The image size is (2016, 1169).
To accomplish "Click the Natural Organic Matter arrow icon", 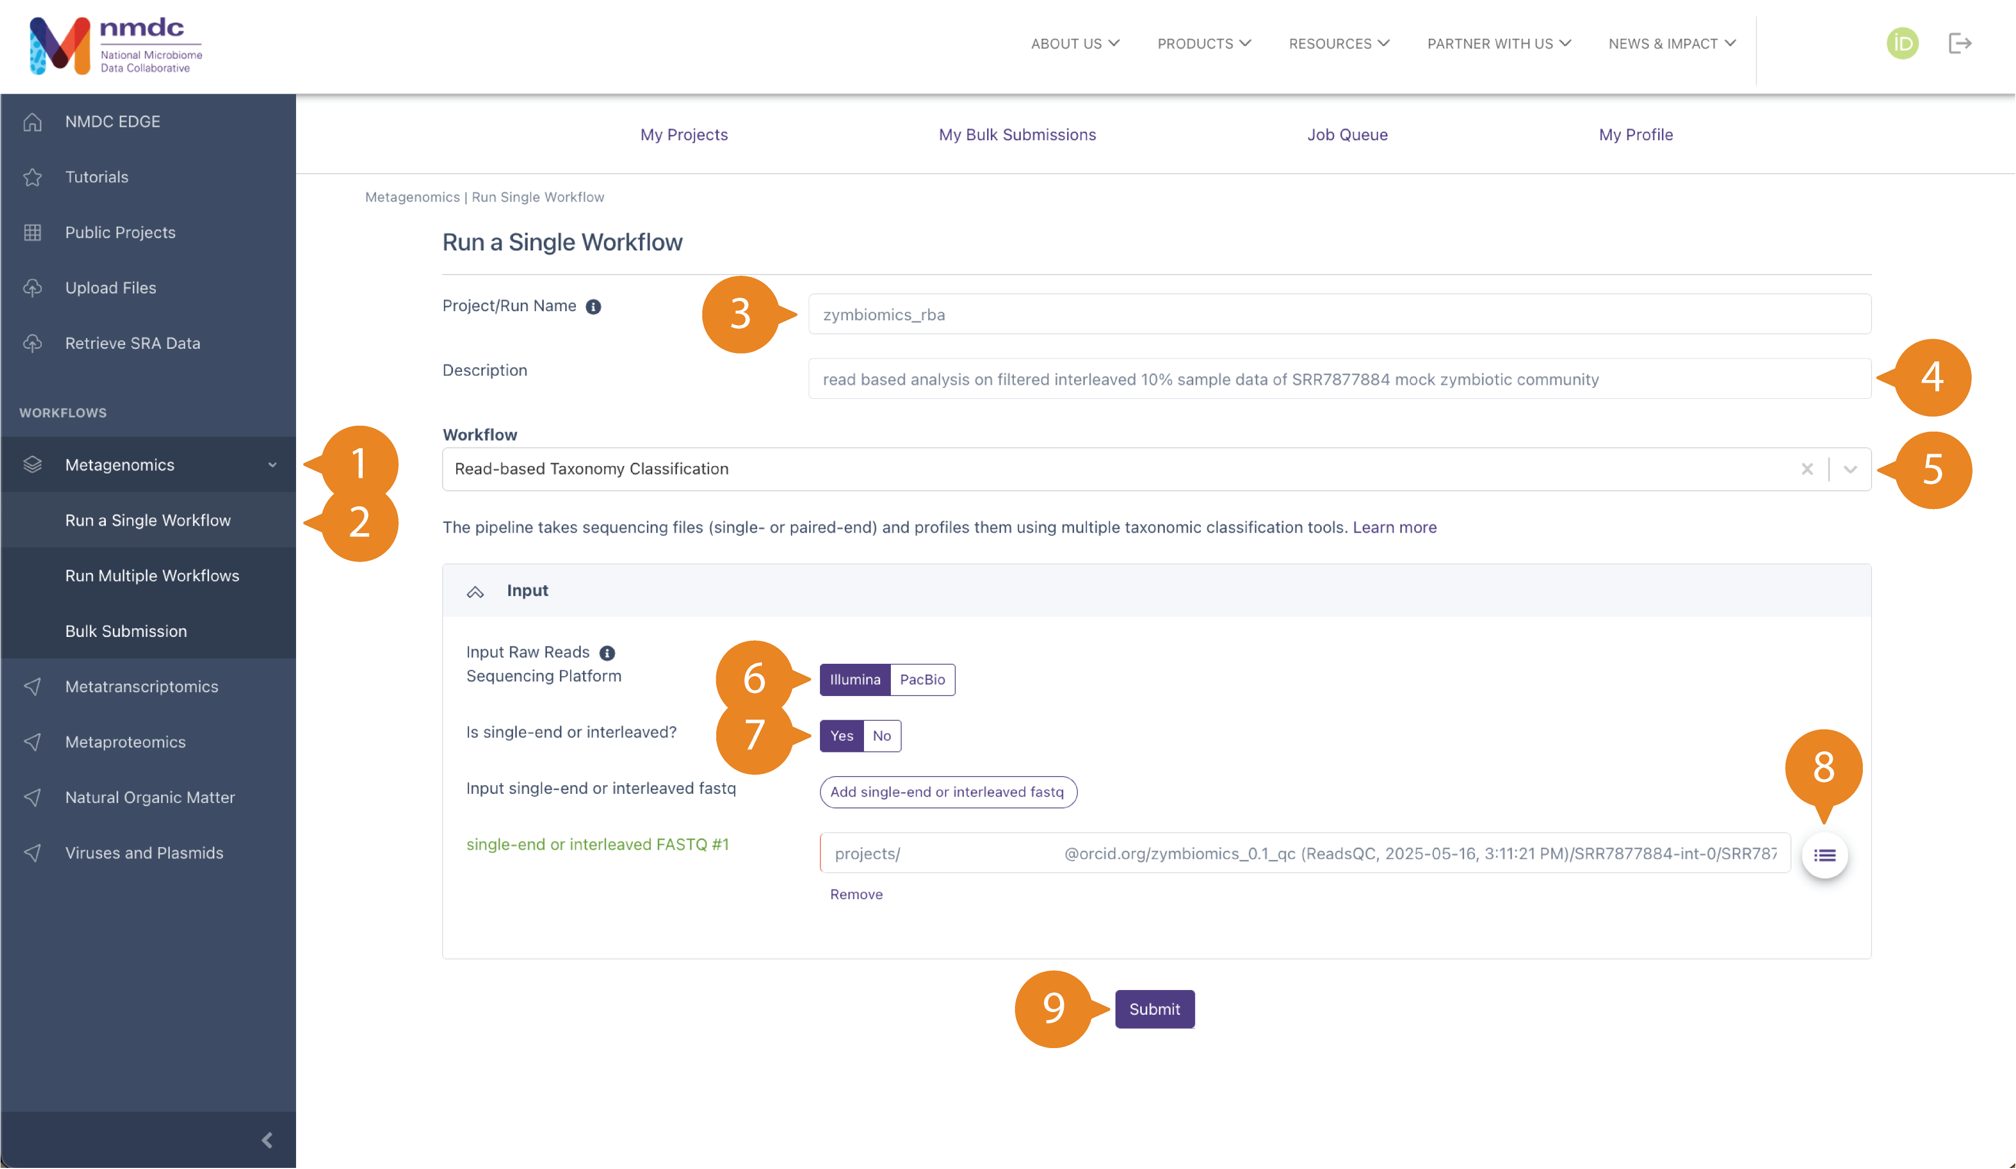I will 32,797.
